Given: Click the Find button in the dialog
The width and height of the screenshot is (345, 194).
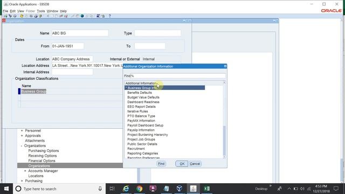Looking at the screenshot, I should click(x=161, y=164).
